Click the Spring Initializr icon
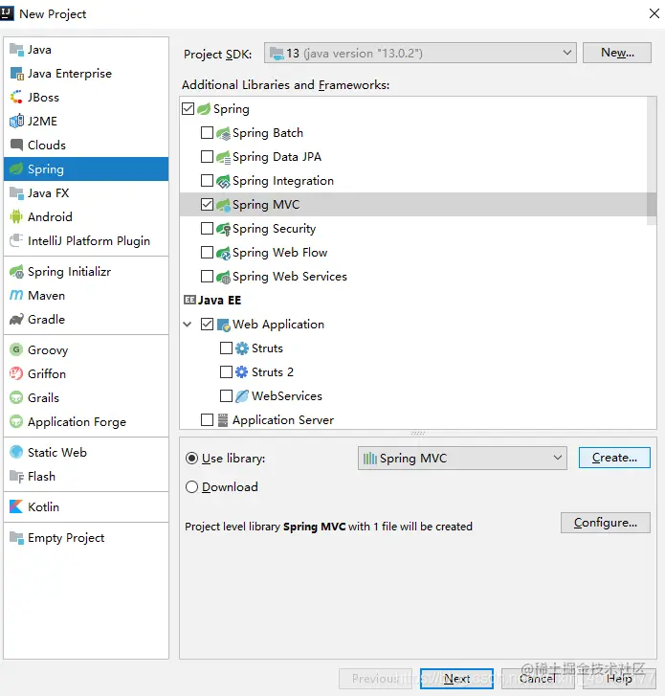665x696 pixels. (16, 272)
